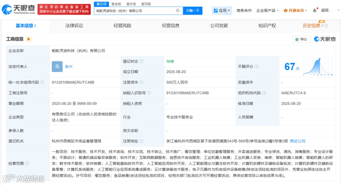Click the 营业期限 value 2025-08-20 至 9999-09-09
341x185 pixels.
coord(74,104)
